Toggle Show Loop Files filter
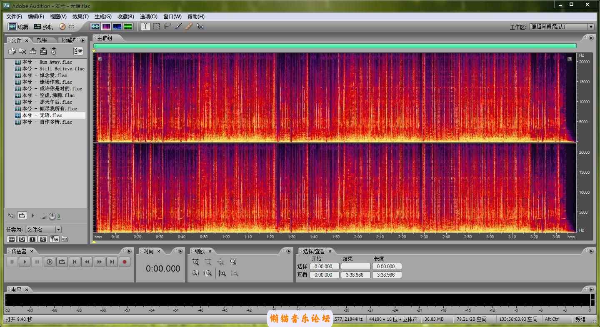Image resolution: width=600 pixels, height=327 pixels. pos(22,239)
